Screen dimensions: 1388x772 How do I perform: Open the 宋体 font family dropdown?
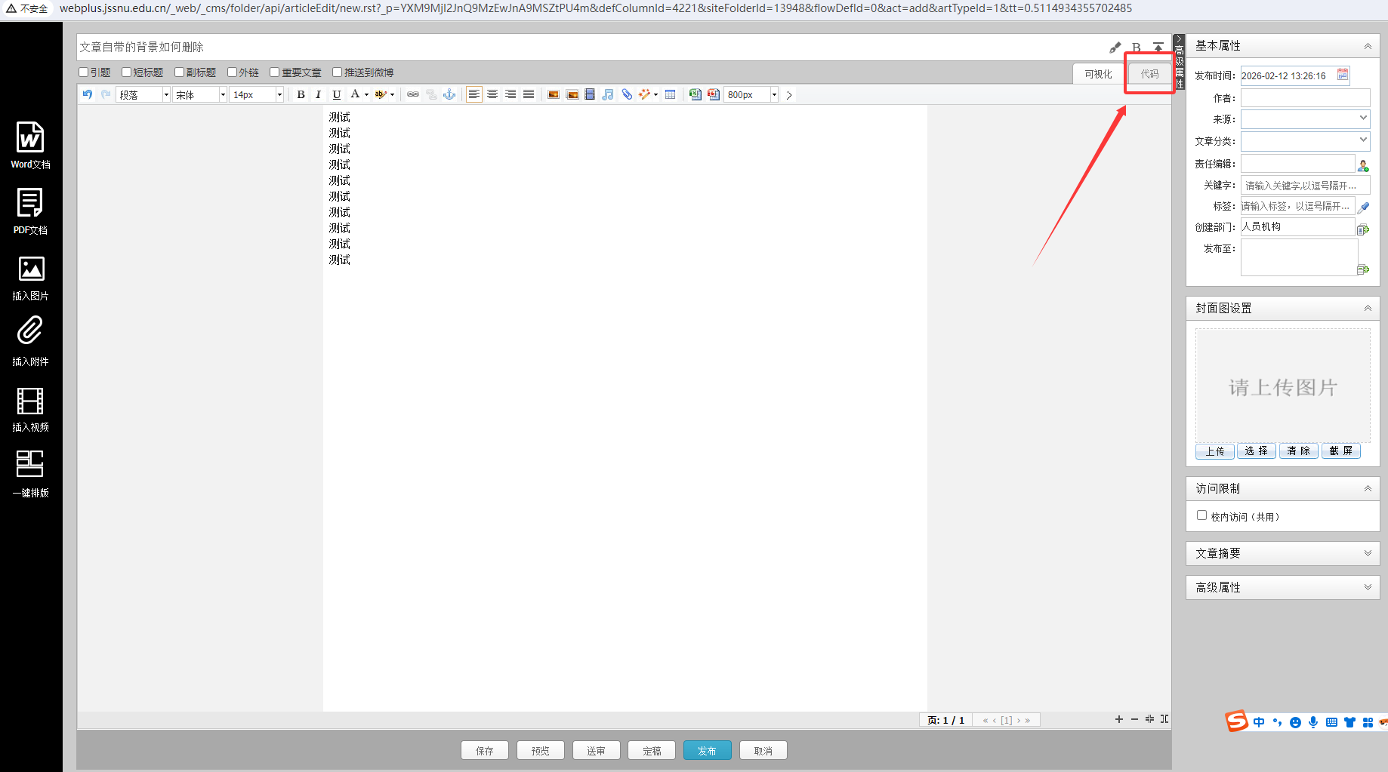200,94
